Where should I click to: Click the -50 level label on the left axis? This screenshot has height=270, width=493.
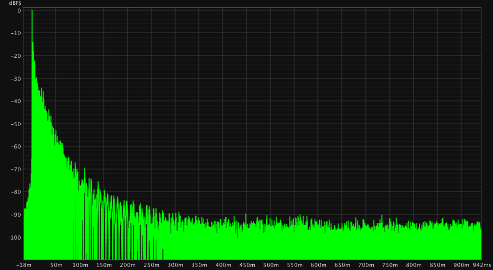point(17,124)
